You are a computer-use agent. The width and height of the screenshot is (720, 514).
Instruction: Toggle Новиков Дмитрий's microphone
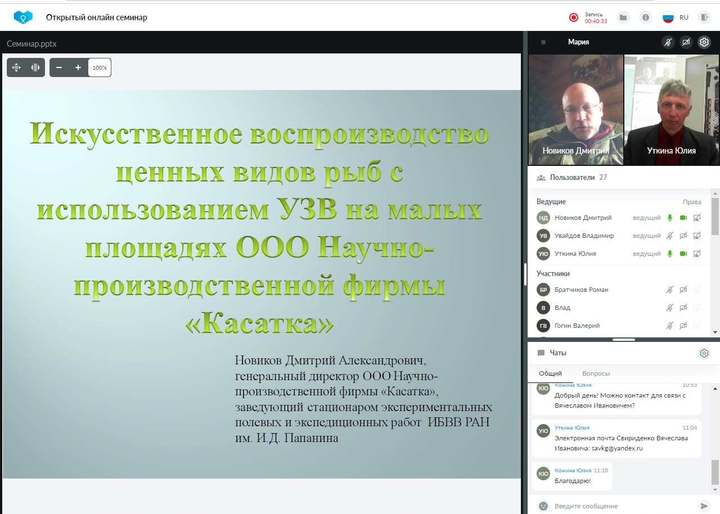tap(670, 218)
